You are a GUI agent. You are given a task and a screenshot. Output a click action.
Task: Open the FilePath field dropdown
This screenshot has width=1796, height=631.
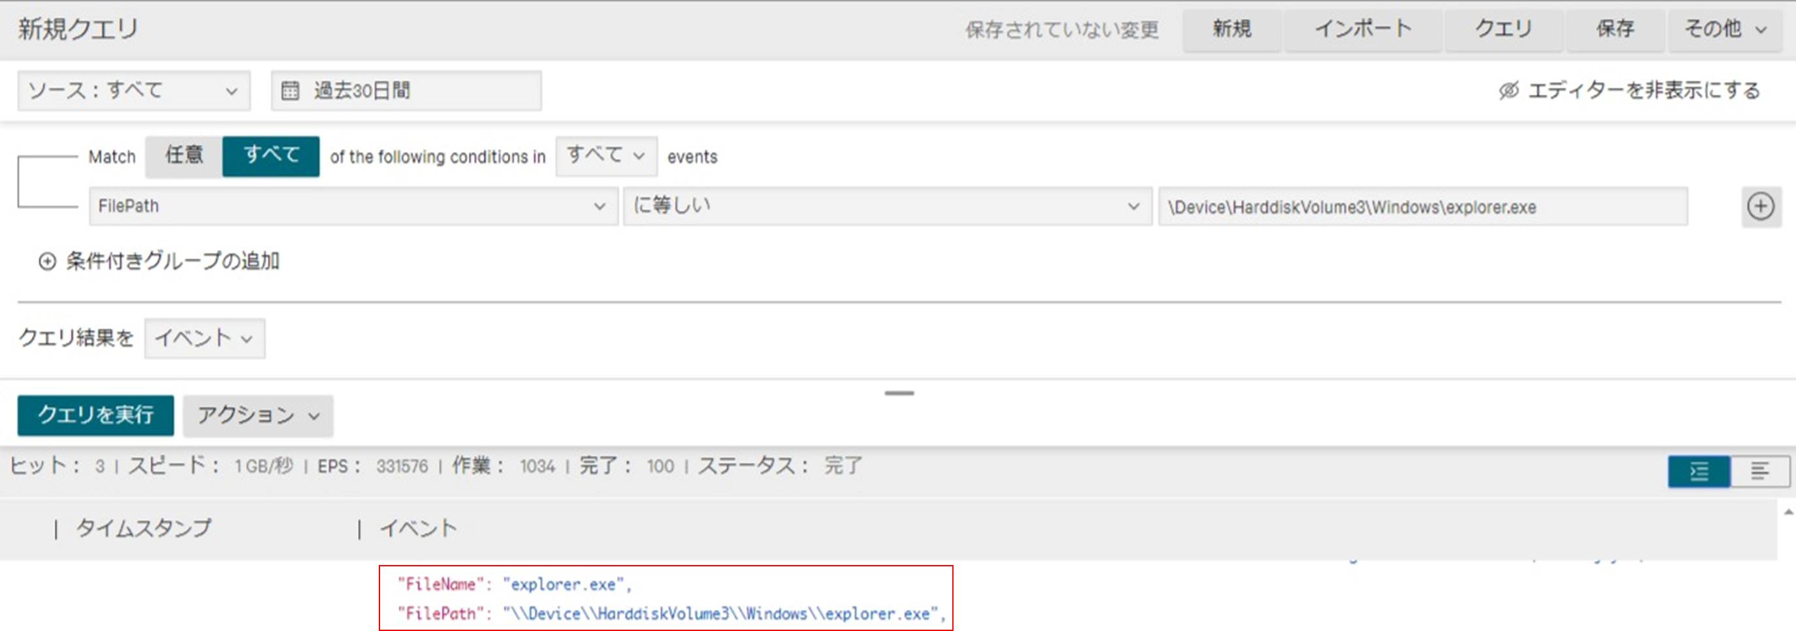353,206
